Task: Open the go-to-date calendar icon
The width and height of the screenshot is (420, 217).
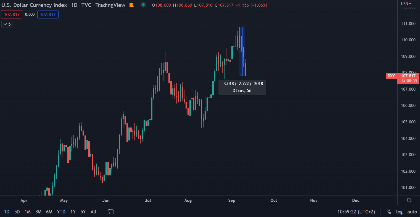Action: (111, 212)
